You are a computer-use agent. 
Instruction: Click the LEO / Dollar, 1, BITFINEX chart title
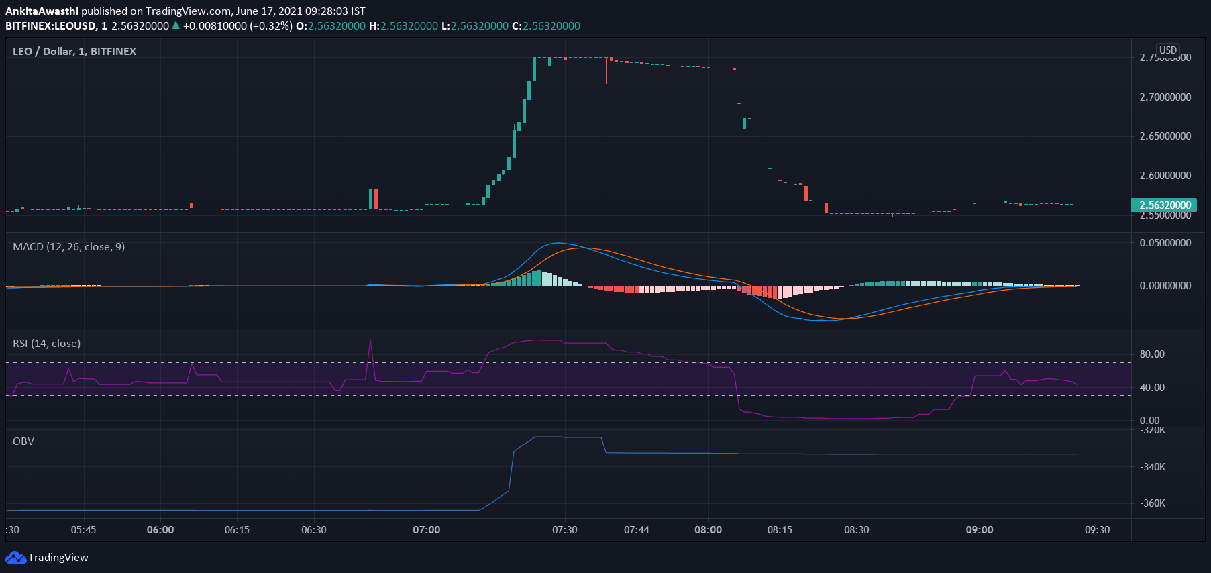click(x=74, y=52)
